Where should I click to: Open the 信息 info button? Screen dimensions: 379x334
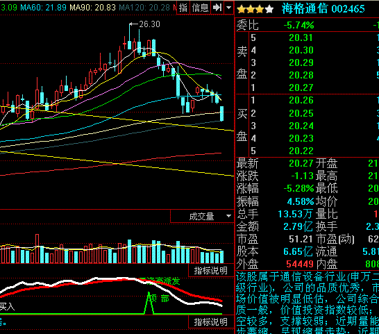[x=200, y=8]
